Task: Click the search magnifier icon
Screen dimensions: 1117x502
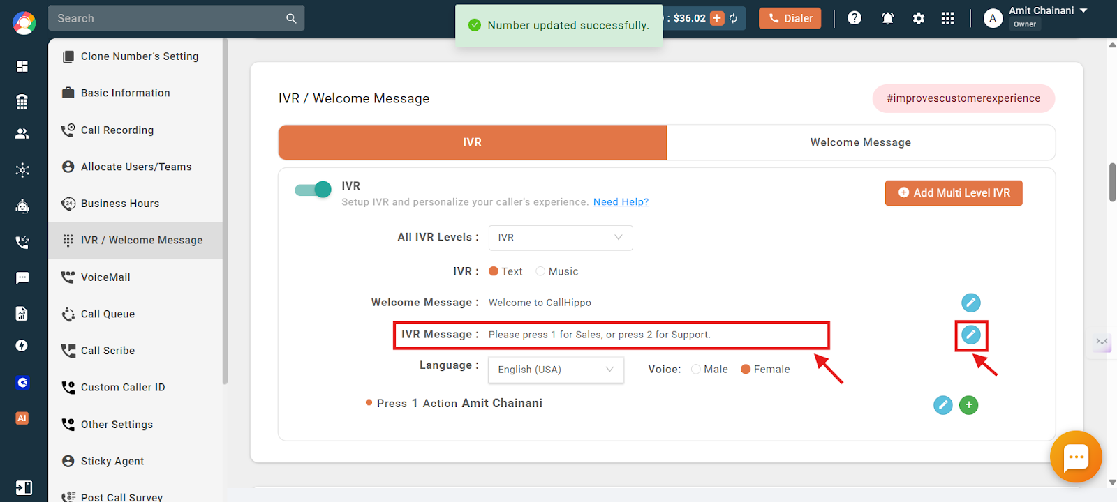Action: [291, 18]
